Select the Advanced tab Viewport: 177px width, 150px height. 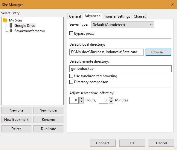click(x=92, y=16)
